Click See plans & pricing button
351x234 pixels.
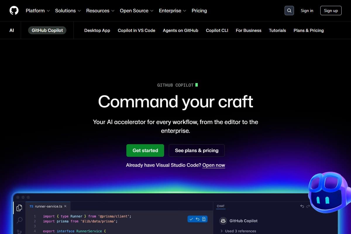(197, 150)
